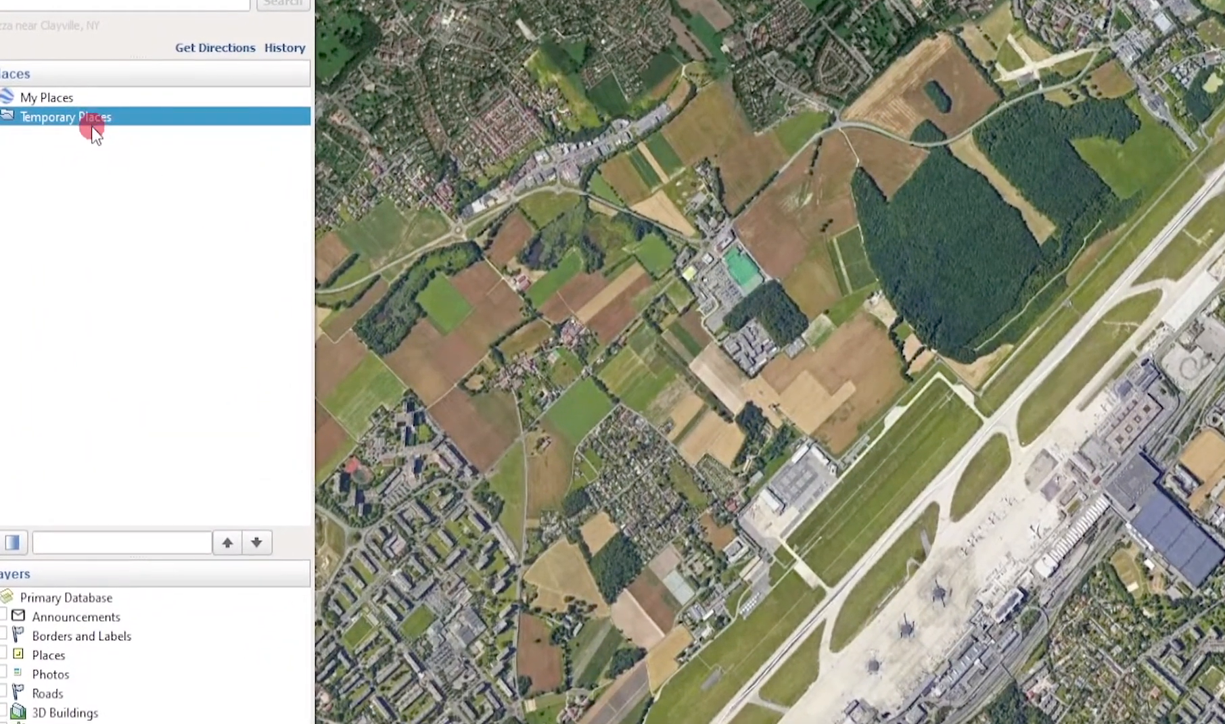Tick the Photos layer checkbox
Screen dimensions: 1225x724
coord(3,674)
